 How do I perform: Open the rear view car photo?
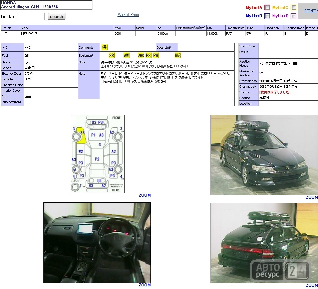[264, 243]
